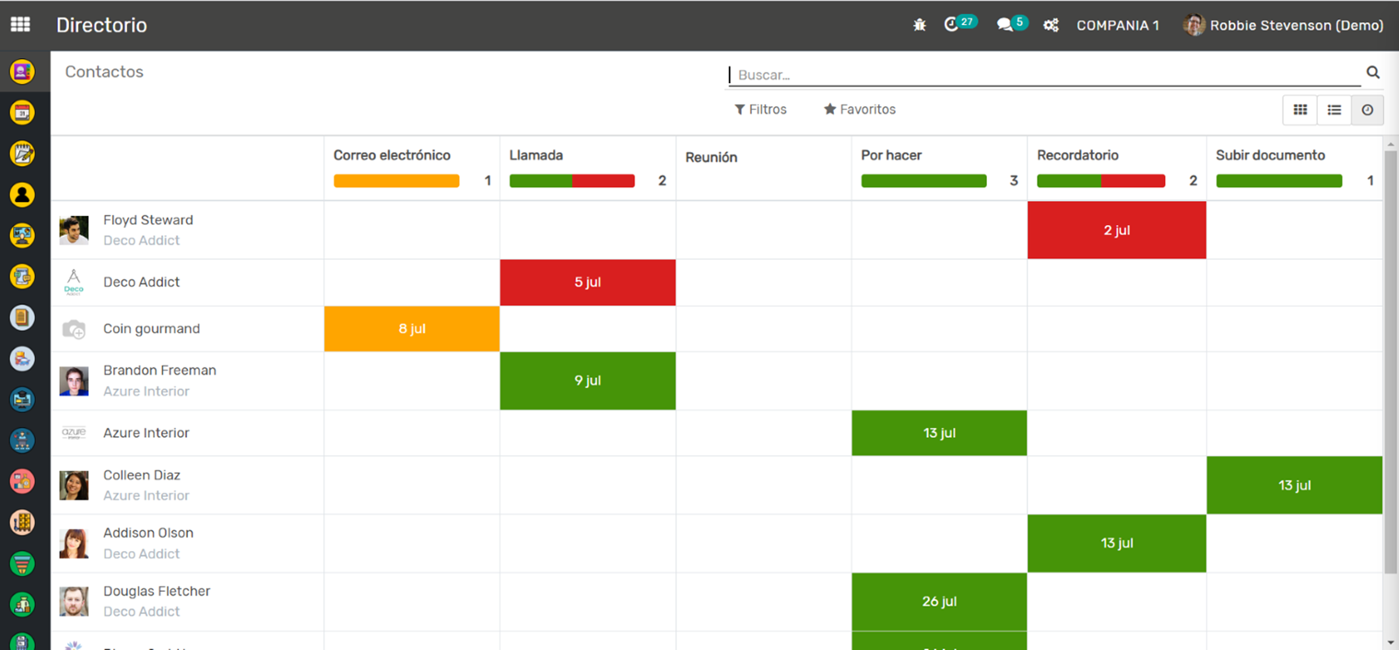Open Robbie Stevenson user menu

coord(1284,26)
